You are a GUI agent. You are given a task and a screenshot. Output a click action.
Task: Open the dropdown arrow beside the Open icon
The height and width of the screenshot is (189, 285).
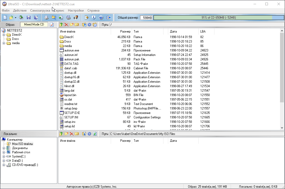tap(15, 18)
